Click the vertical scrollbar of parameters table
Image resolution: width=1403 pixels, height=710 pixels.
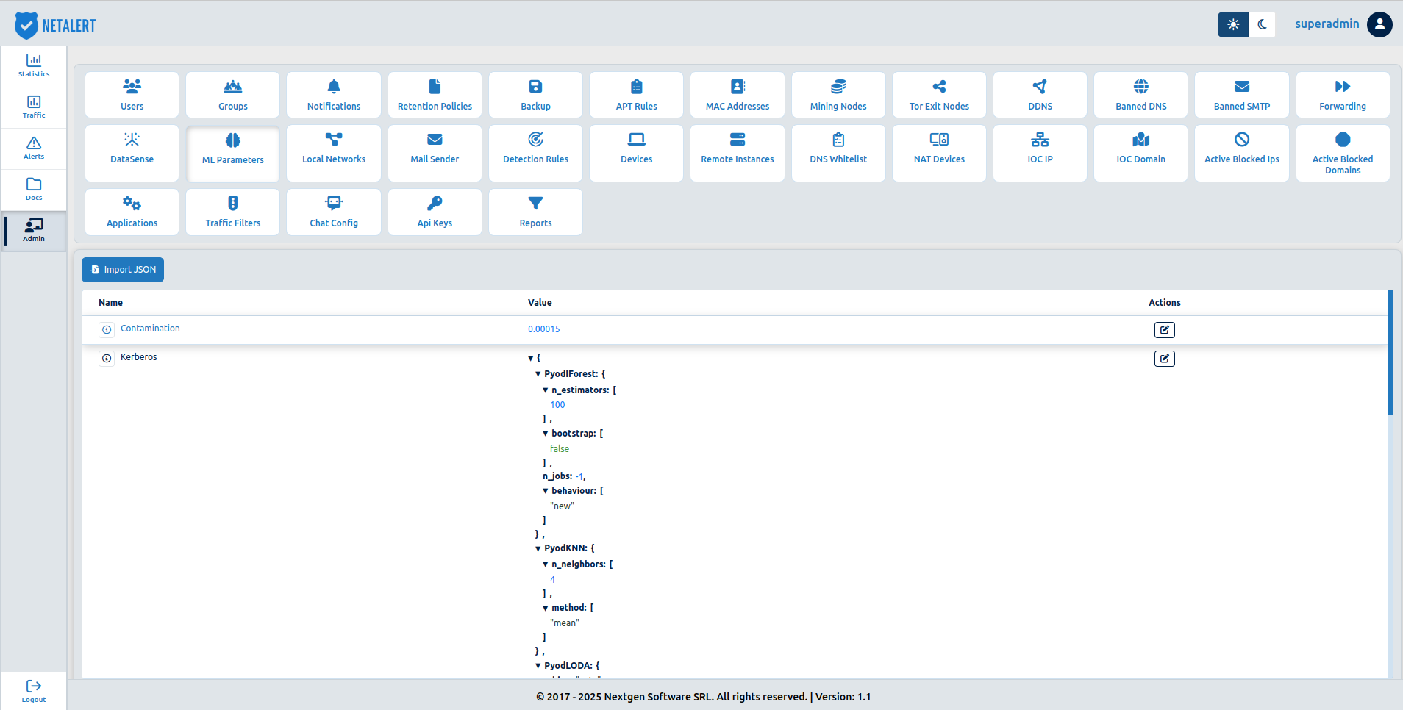(1390, 353)
